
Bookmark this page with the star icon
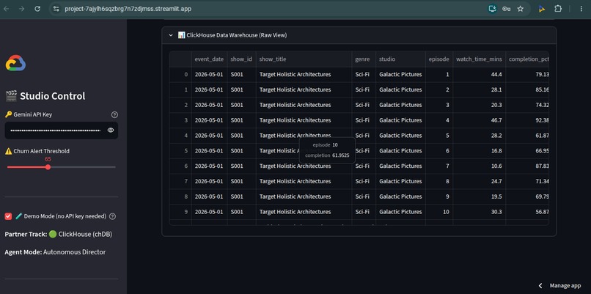coord(521,9)
